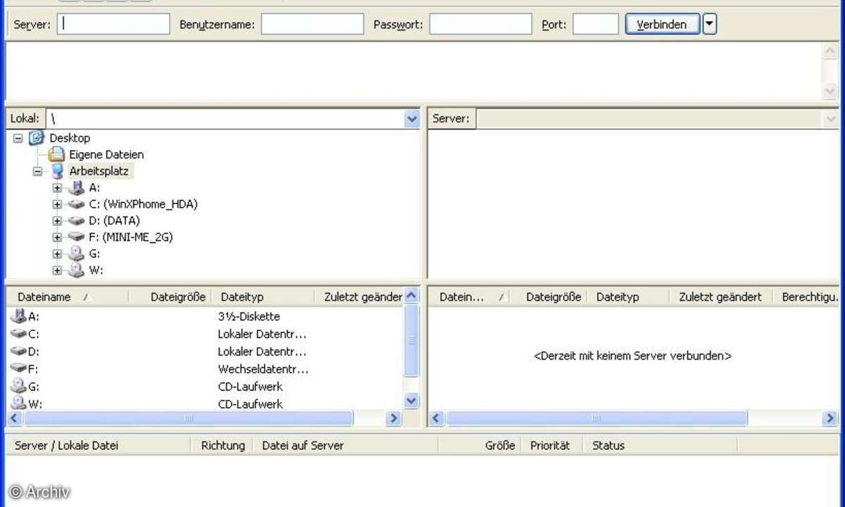
Task: Click the local file list scroll-down arrow
Action: (412, 401)
